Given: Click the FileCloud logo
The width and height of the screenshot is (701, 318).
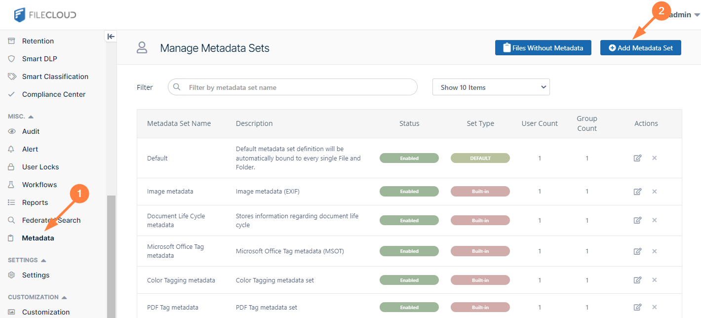Looking at the screenshot, I should pyautogui.click(x=45, y=15).
